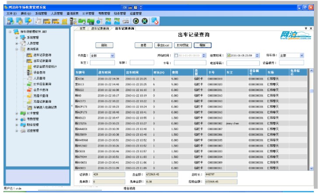Open the 文件 menu
Viewport: 320px width, 194px height.
click(11, 14)
